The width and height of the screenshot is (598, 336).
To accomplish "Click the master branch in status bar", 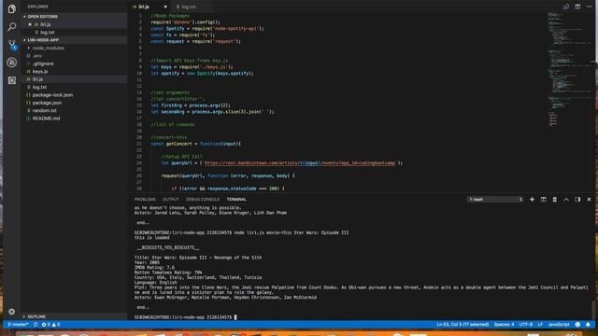I will pyautogui.click(x=18, y=325).
